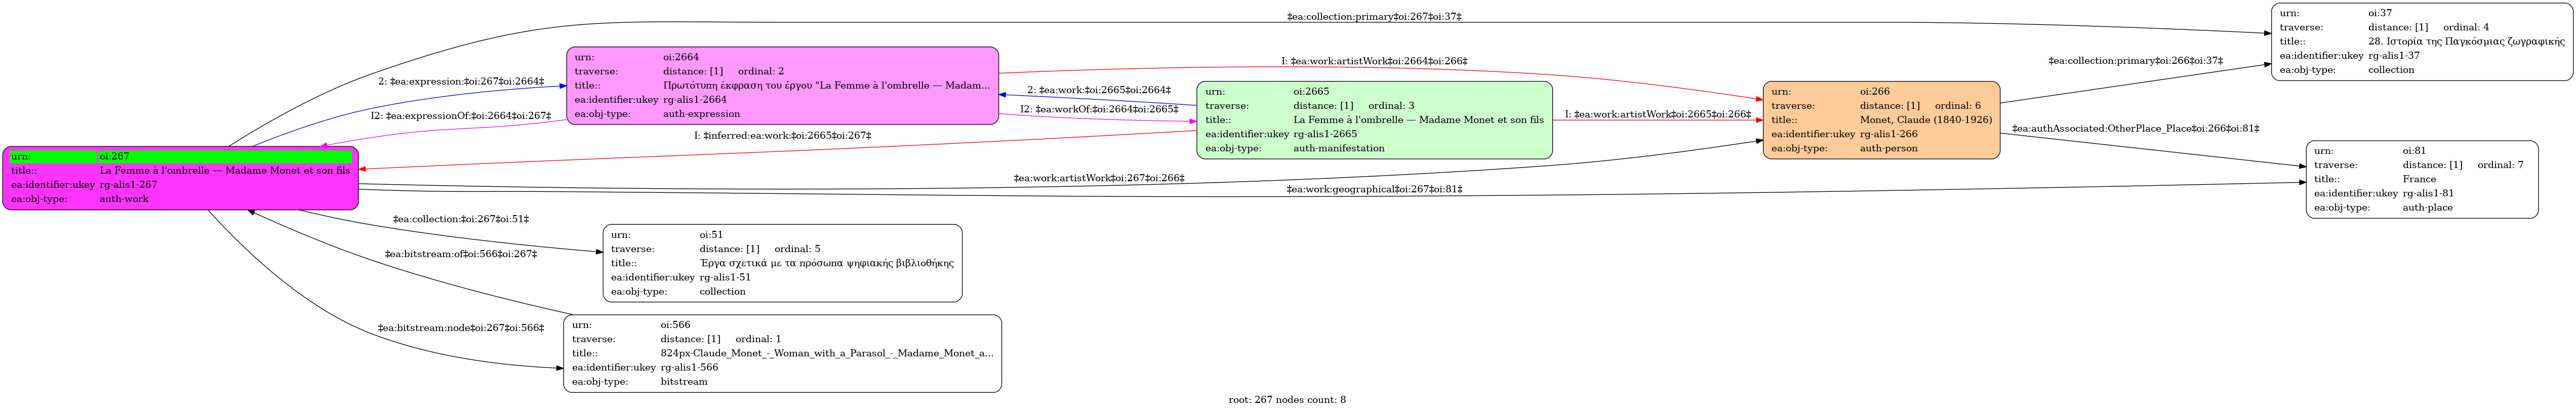
Task: Click identifier rg-alis1-51
Action: pos(725,277)
